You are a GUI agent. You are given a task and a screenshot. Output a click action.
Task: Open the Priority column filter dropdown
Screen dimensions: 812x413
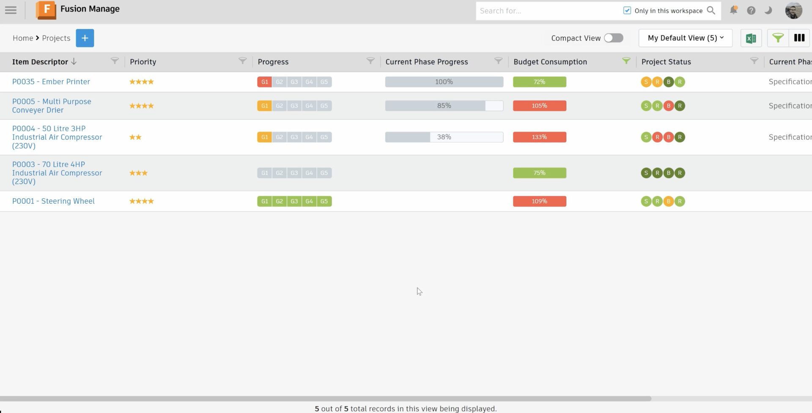click(242, 60)
